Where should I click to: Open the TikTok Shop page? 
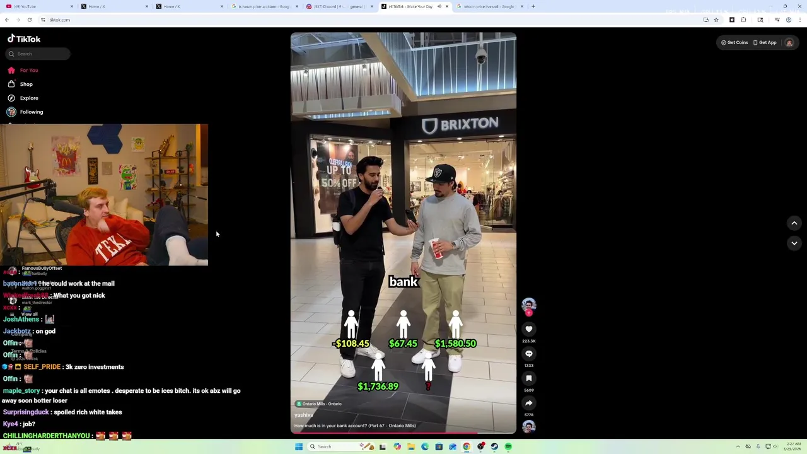coord(20,84)
